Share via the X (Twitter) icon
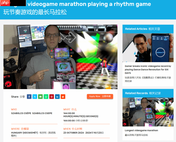The height and width of the screenshot is (142, 176). [35, 96]
